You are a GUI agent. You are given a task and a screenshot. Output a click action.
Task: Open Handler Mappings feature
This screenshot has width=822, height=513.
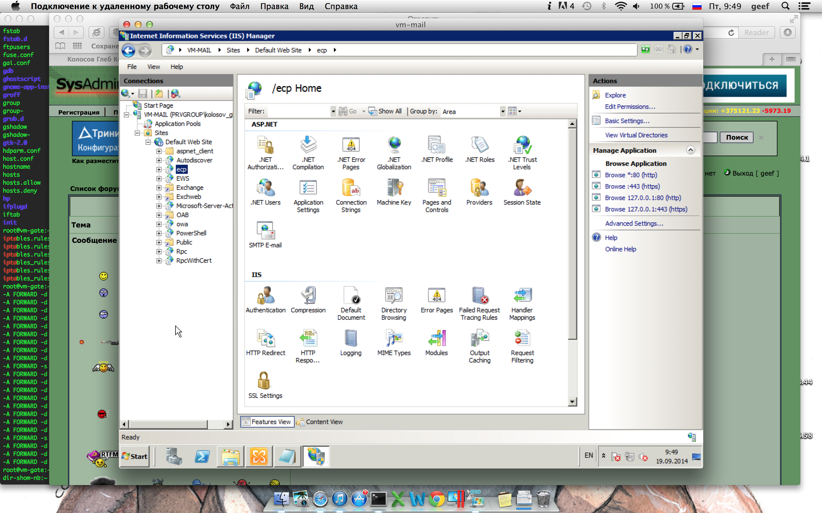point(522,303)
